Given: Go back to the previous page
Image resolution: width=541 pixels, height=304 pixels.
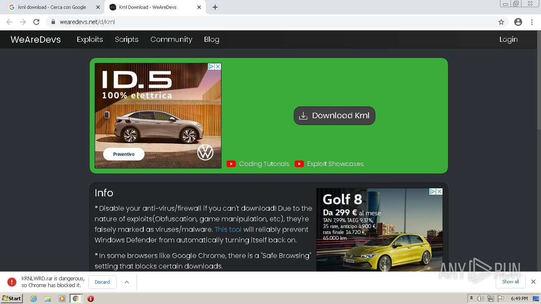Looking at the screenshot, I should point(9,22).
